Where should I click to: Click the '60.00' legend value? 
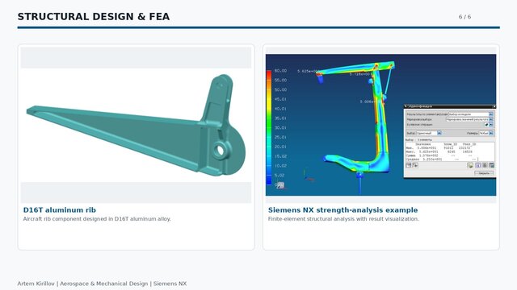280,71
